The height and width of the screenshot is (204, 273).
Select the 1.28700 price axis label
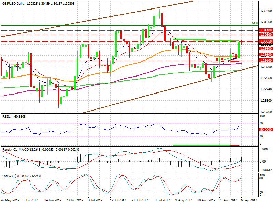click(x=266, y=67)
